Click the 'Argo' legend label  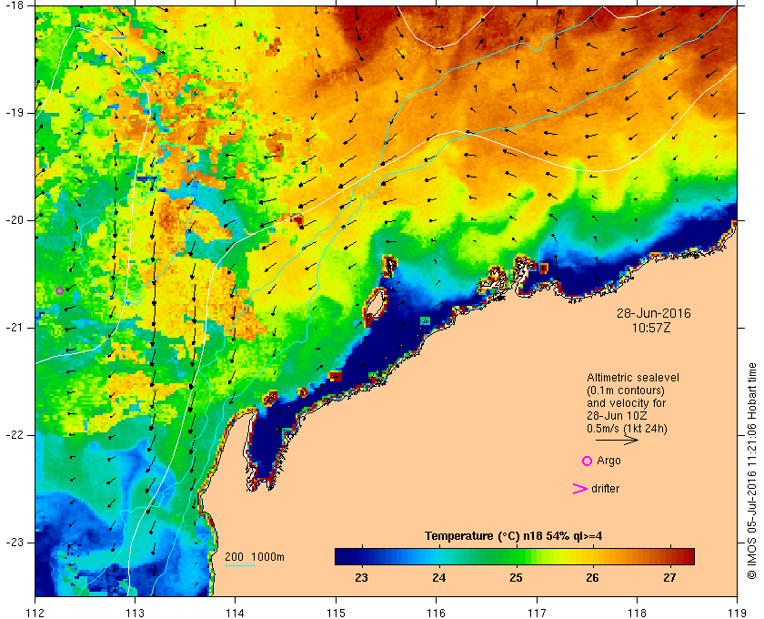[609, 461]
